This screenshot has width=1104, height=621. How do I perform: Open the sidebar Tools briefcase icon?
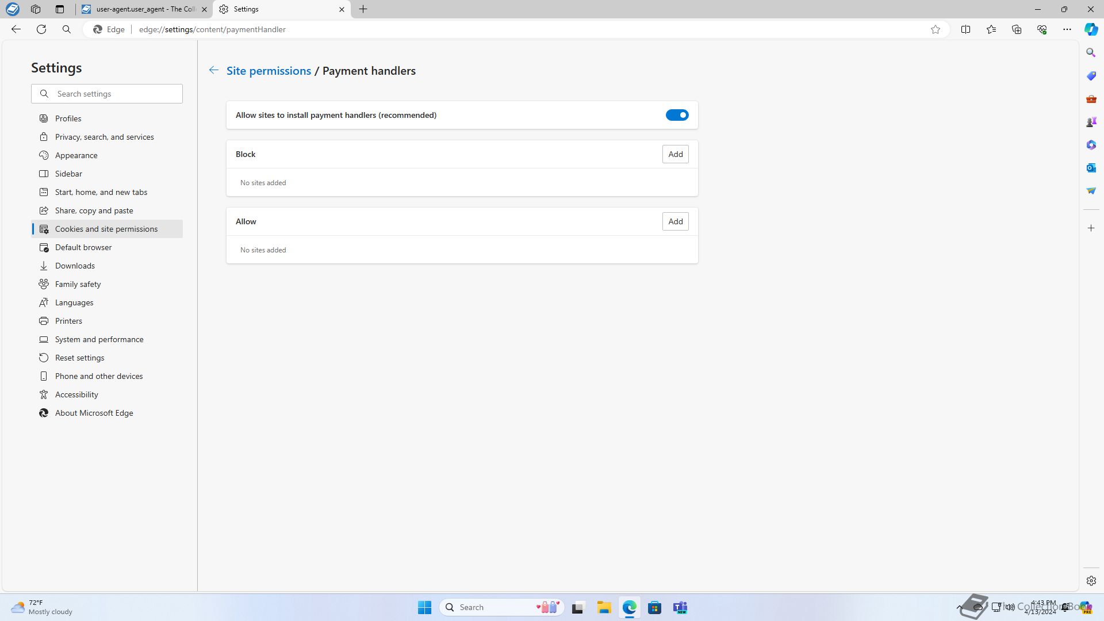tap(1091, 99)
